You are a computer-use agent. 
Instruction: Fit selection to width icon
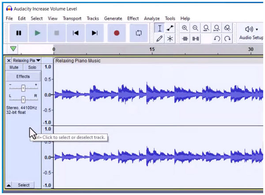206,28
